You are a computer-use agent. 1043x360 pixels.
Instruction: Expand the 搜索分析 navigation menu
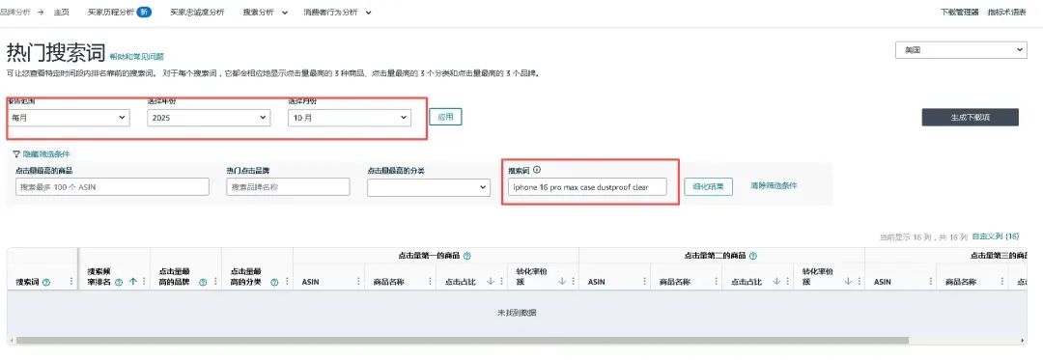[266, 12]
